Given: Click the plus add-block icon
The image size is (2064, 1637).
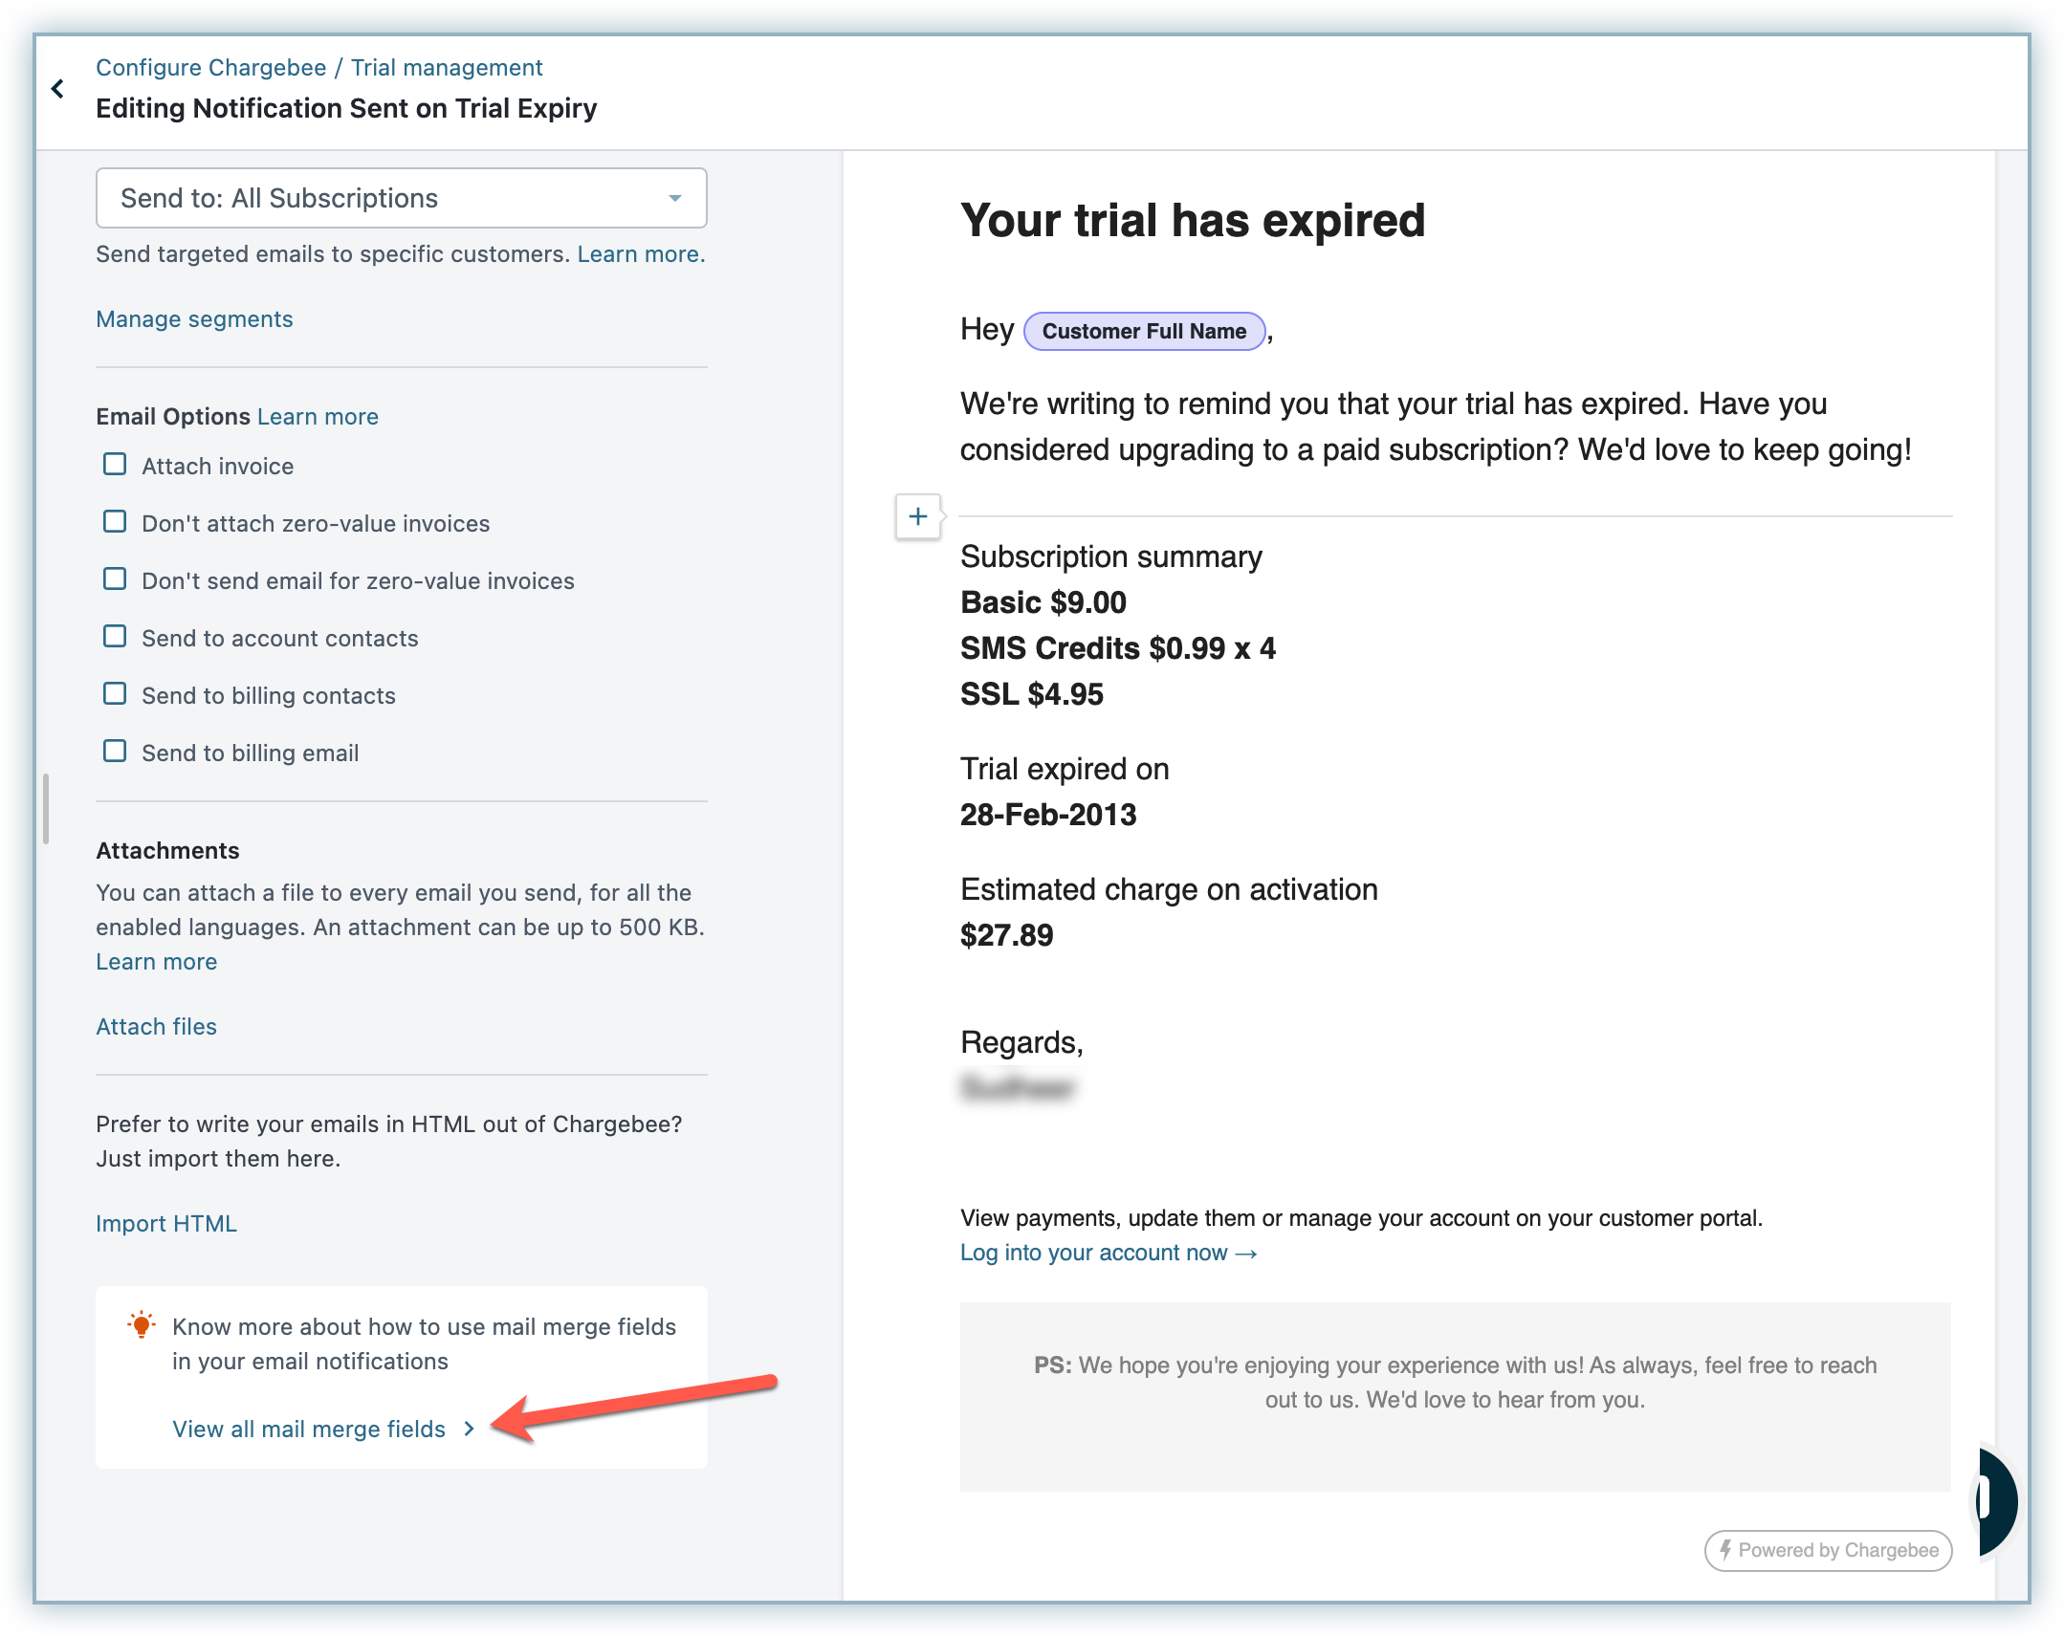Looking at the screenshot, I should click(x=917, y=517).
